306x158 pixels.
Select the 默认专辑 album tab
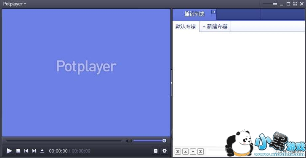(x=186, y=26)
